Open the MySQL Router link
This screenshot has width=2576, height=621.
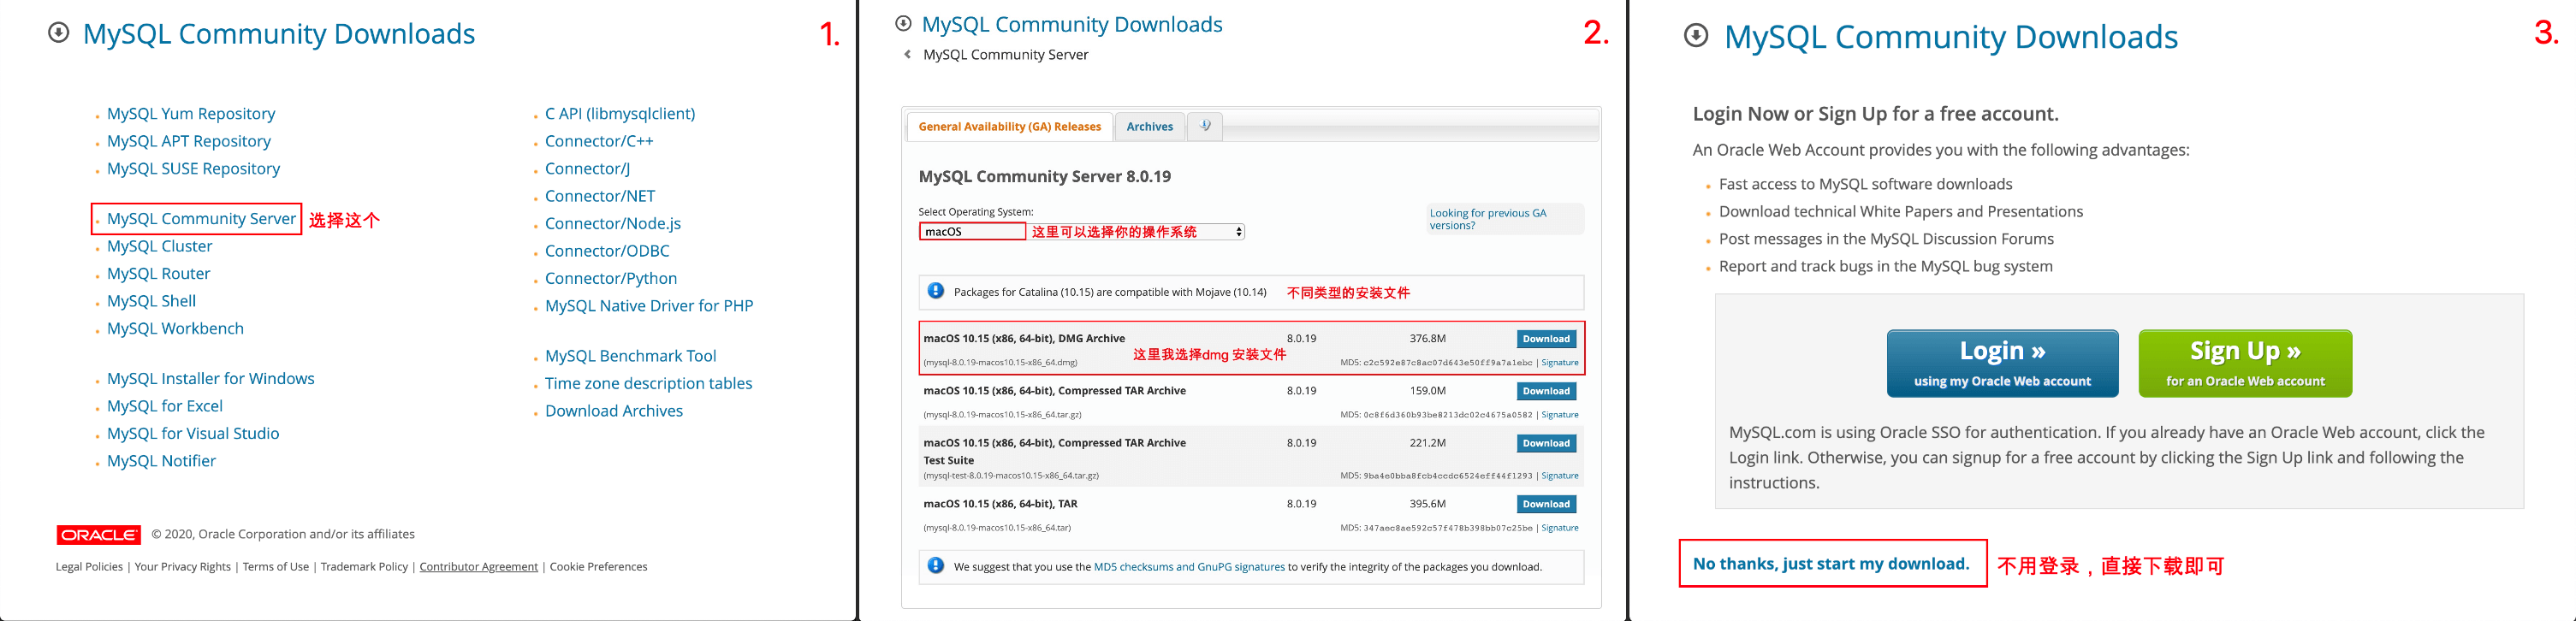[x=158, y=273]
